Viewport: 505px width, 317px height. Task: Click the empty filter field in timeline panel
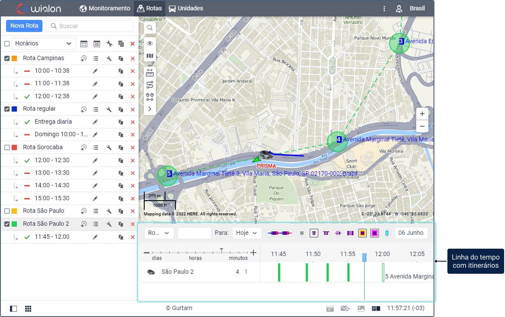(194, 233)
